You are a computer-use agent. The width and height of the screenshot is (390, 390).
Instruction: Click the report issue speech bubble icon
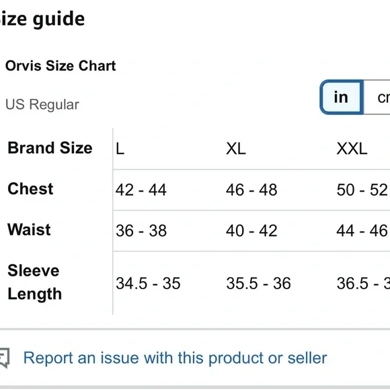point(5,358)
